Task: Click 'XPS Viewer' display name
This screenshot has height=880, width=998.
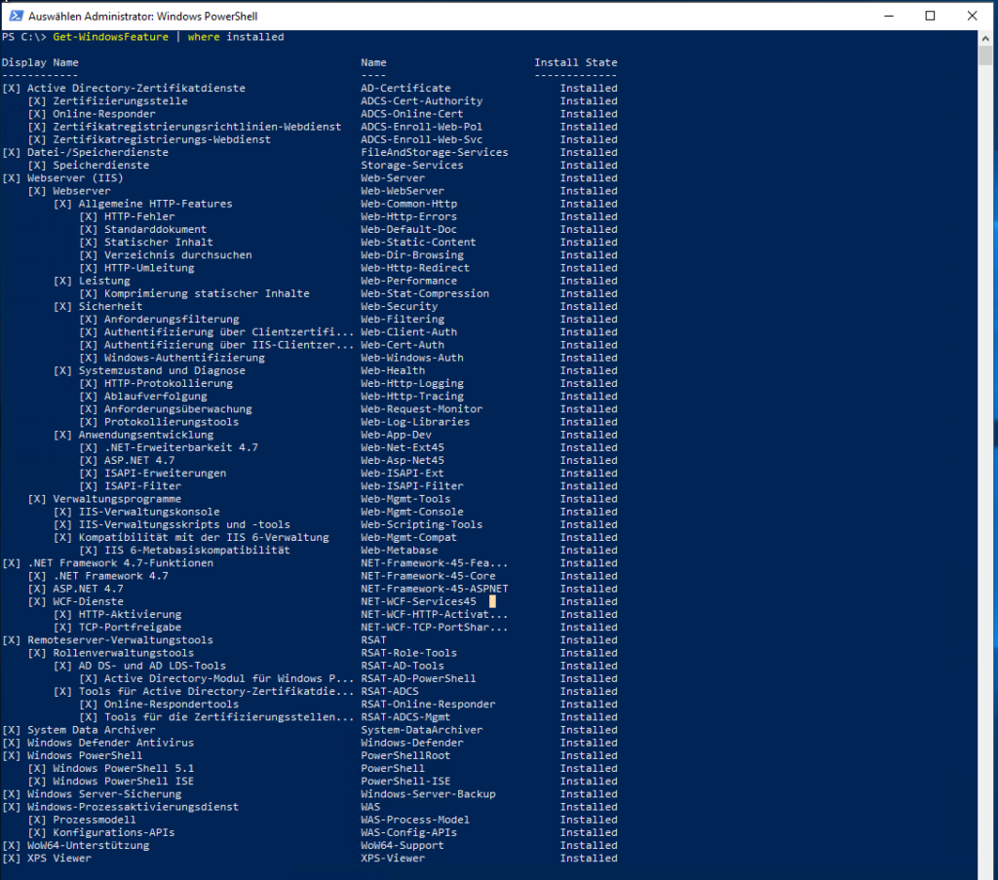Action: click(x=59, y=858)
